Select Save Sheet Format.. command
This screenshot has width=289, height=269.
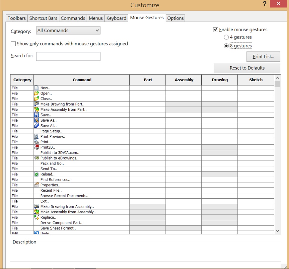click(x=142, y=228)
